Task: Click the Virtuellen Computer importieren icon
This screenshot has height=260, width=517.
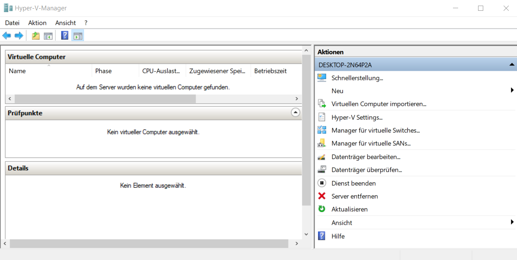Action: [x=321, y=104]
